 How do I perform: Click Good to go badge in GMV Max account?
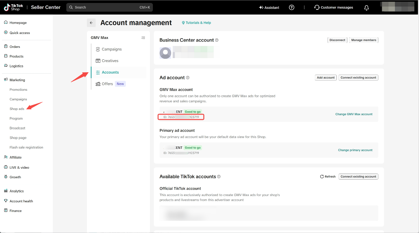[193, 112]
